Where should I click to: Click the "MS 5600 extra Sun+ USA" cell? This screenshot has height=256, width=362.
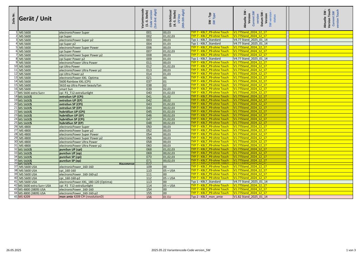coord(38,186)
